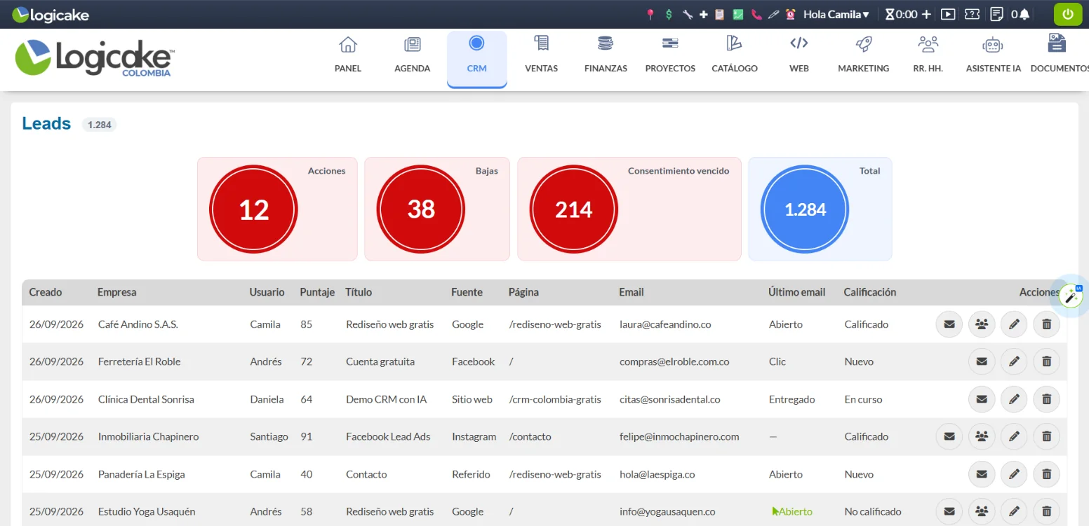The width and height of the screenshot is (1089, 526).
Task: Go to the VENTAS section
Action: 542,55
